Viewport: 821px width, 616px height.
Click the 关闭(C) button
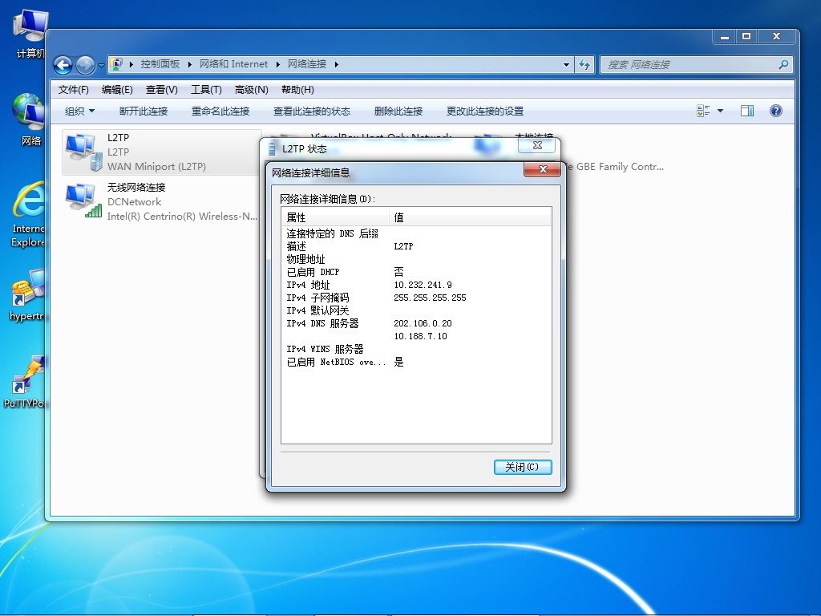pos(523,467)
